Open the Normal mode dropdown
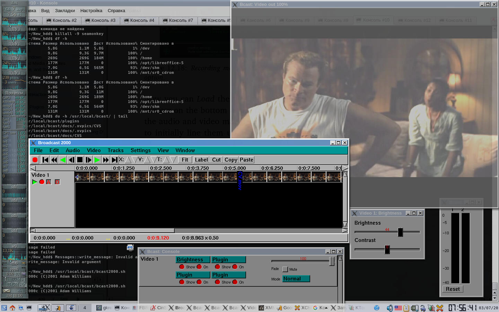Image resolution: width=499 pixels, height=312 pixels. 296,279
